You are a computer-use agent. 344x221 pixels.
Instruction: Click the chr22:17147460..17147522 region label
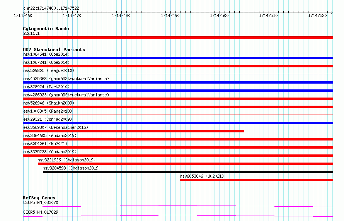pos(51,8)
